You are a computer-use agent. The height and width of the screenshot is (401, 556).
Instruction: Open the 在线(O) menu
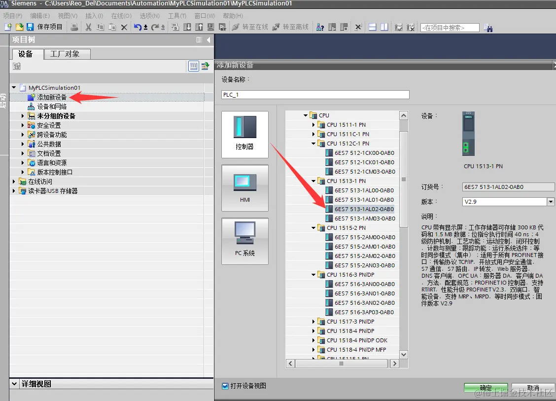pos(121,16)
